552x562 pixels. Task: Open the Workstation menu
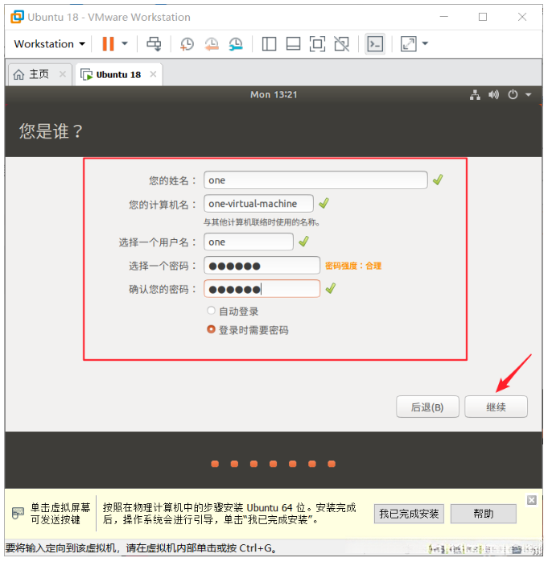49,43
